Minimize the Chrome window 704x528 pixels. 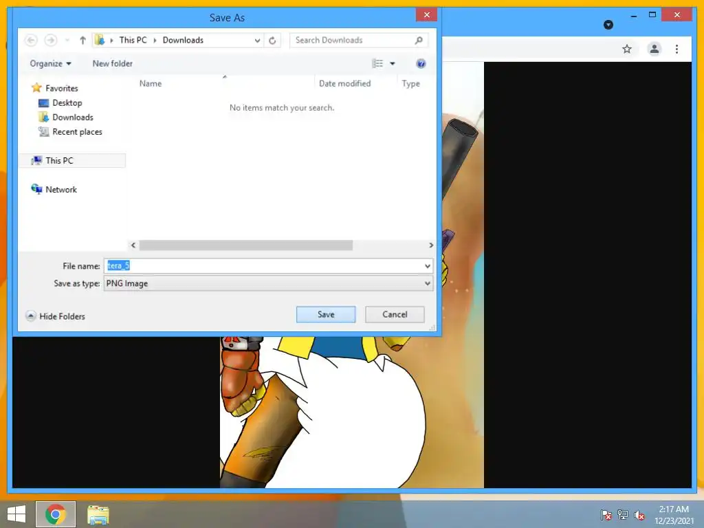tap(633, 15)
